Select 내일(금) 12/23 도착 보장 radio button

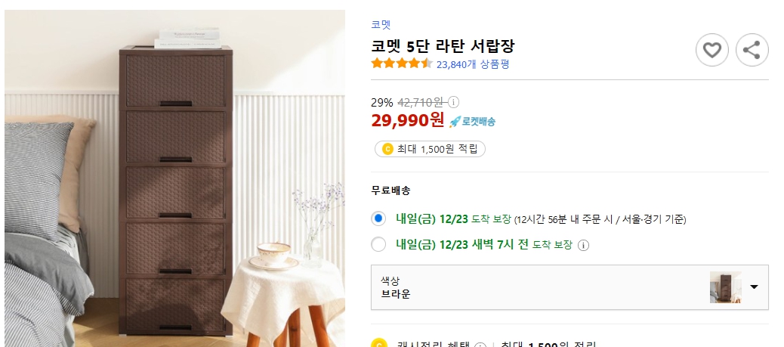pyautogui.click(x=379, y=219)
